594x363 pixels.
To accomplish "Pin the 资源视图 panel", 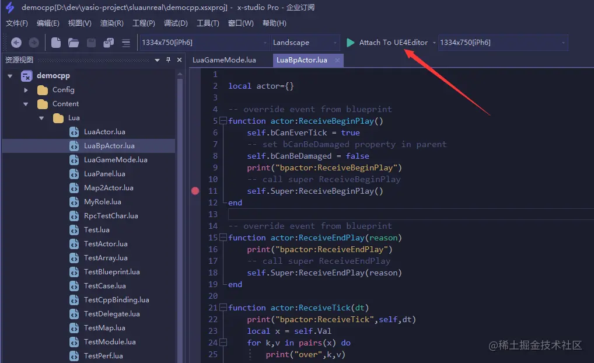I will click(168, 60).
